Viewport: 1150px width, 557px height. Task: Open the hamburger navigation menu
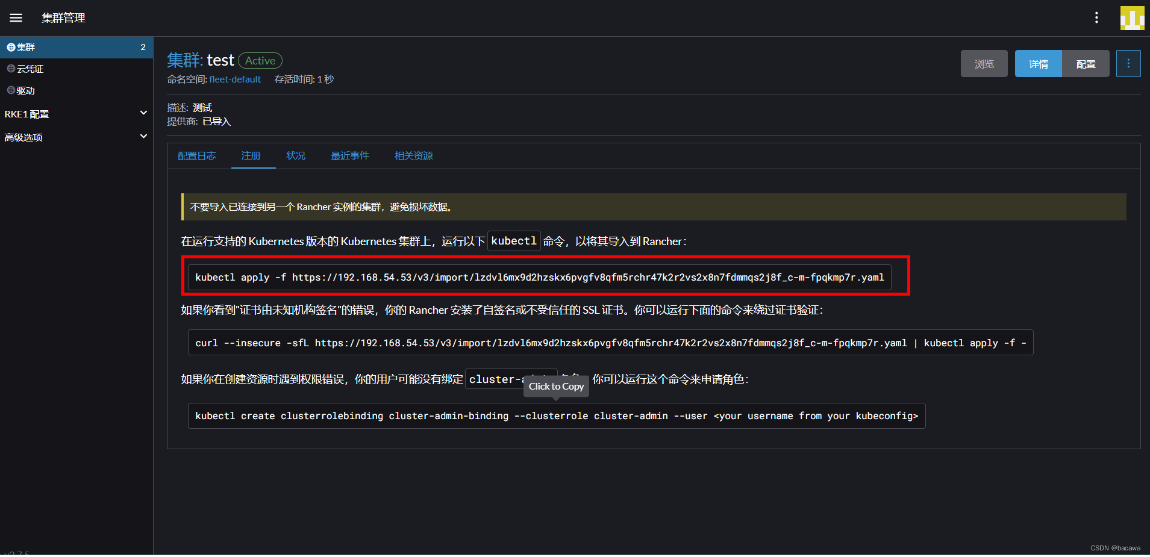[16, 18]
